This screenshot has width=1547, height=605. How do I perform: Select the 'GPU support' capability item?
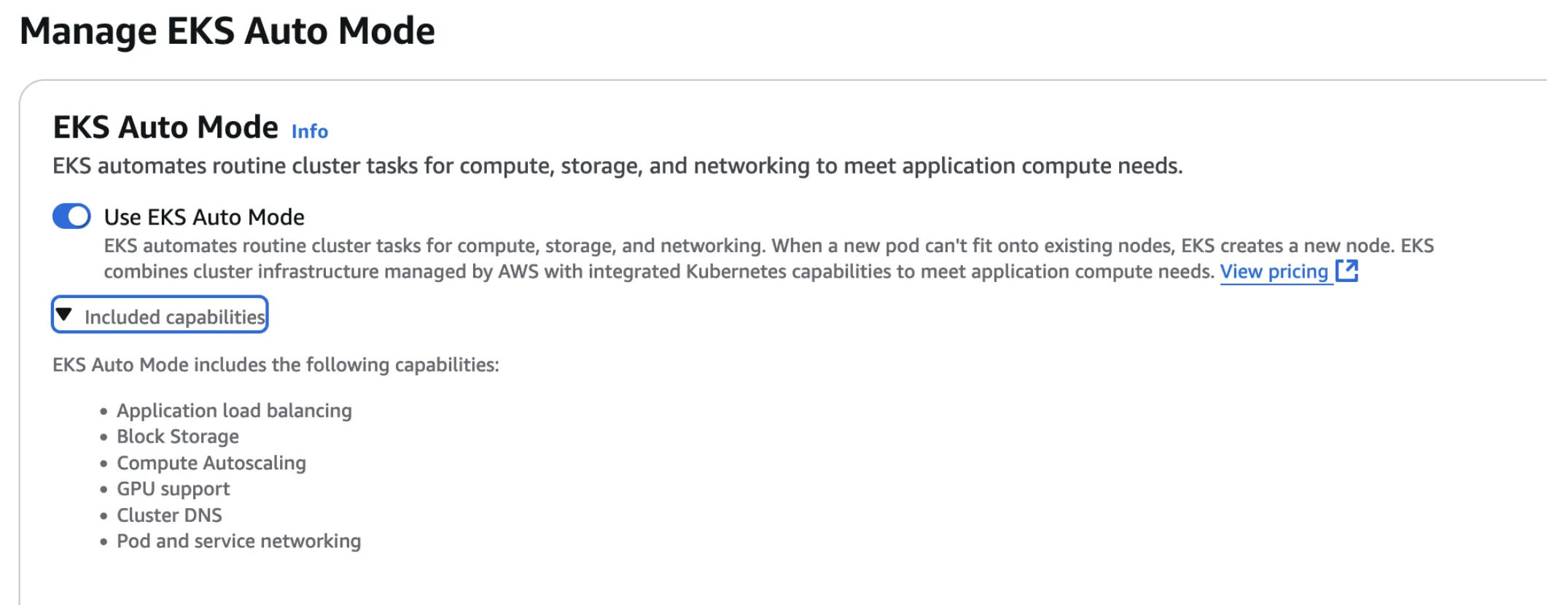174,489
